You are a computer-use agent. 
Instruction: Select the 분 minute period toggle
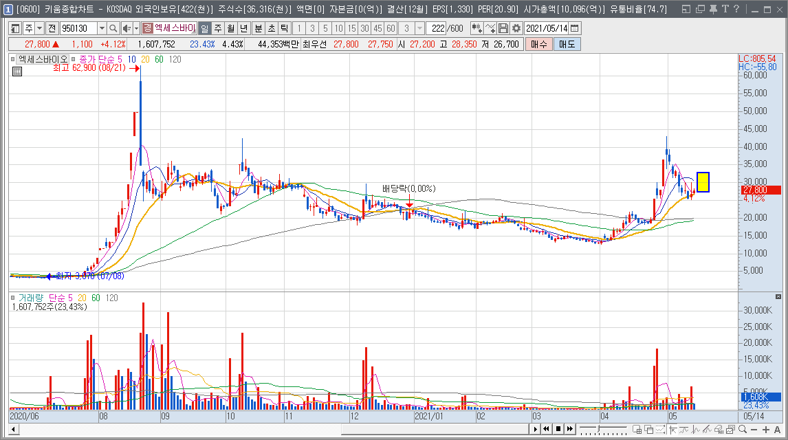(259, 29)
